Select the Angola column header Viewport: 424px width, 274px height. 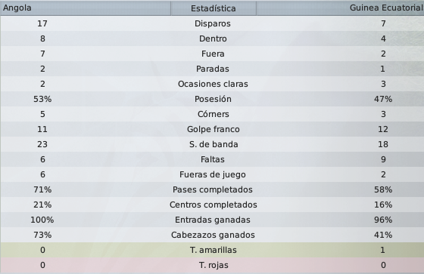(86, 8)
